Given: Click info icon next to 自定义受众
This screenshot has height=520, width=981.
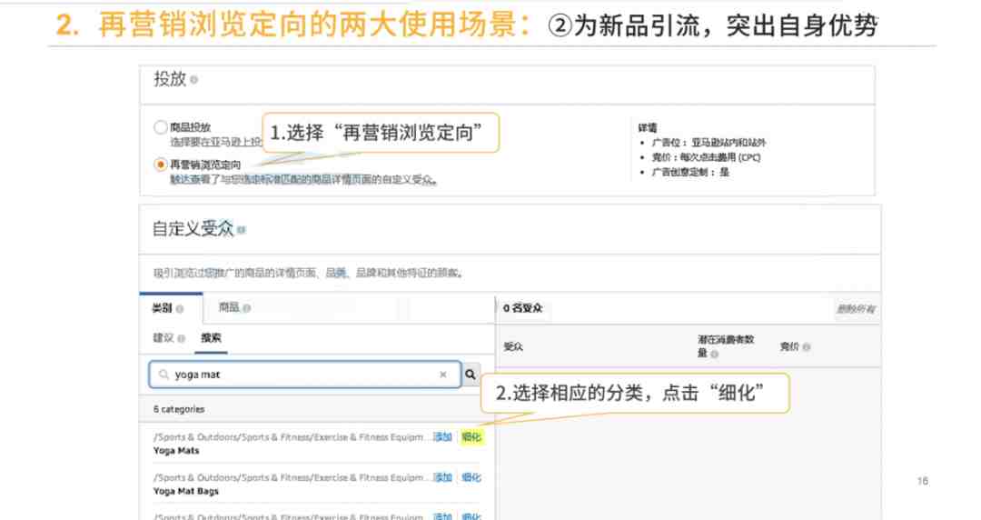Looking at the screenshot, I should click(242, 230).
